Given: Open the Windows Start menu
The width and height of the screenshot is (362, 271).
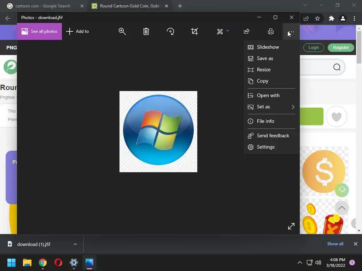Looking at the screenshot, I should tap(11, 263).
